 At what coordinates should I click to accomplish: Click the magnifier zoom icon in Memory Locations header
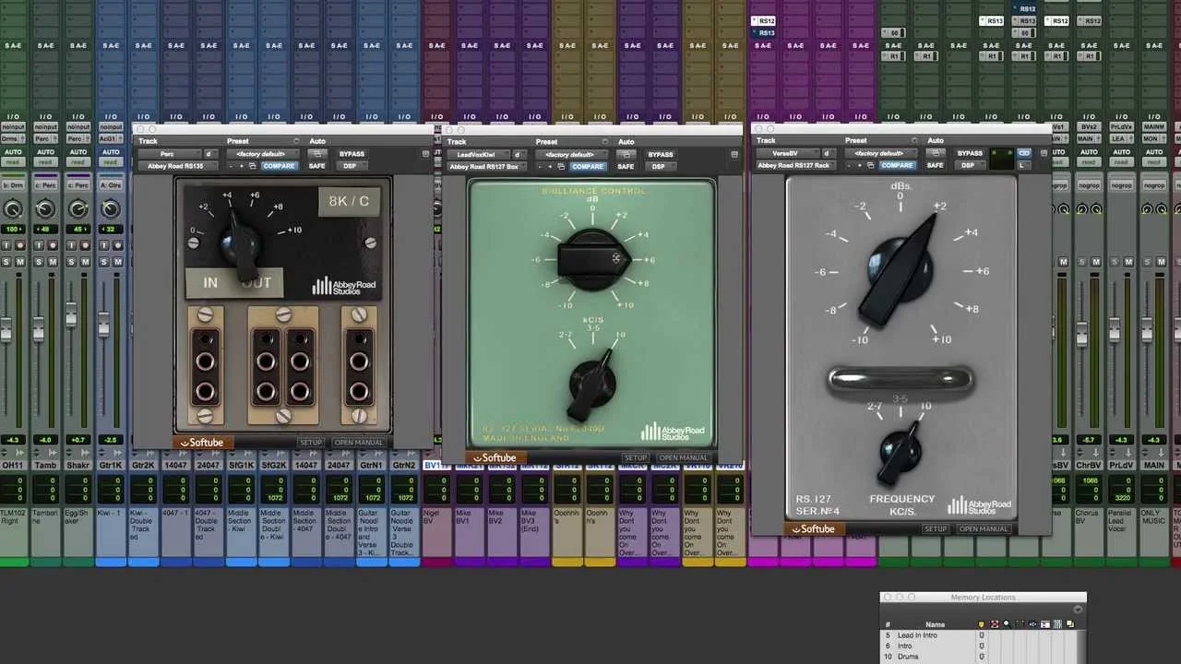click(x=1007, y=624)
